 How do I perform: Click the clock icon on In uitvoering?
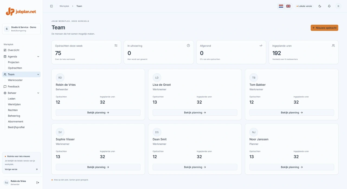188,45
